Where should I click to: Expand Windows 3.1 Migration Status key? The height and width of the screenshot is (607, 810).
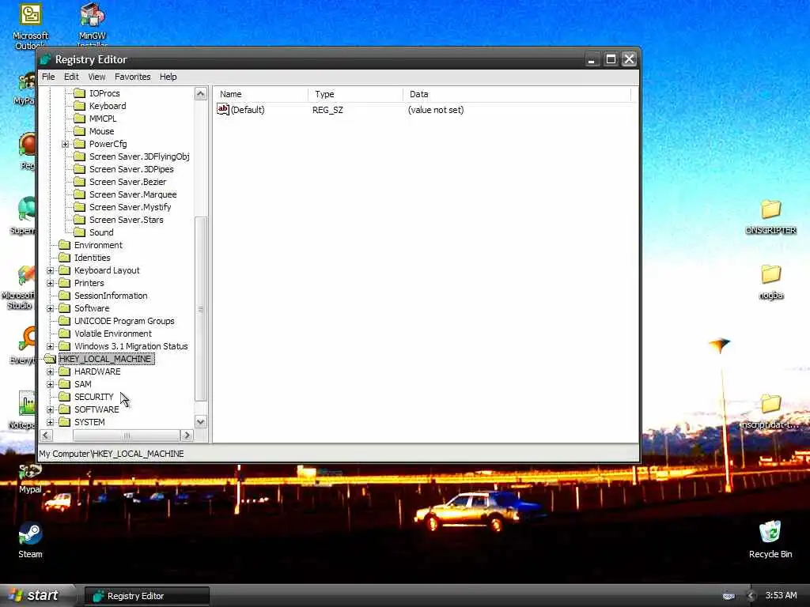[x=50, y=346]
